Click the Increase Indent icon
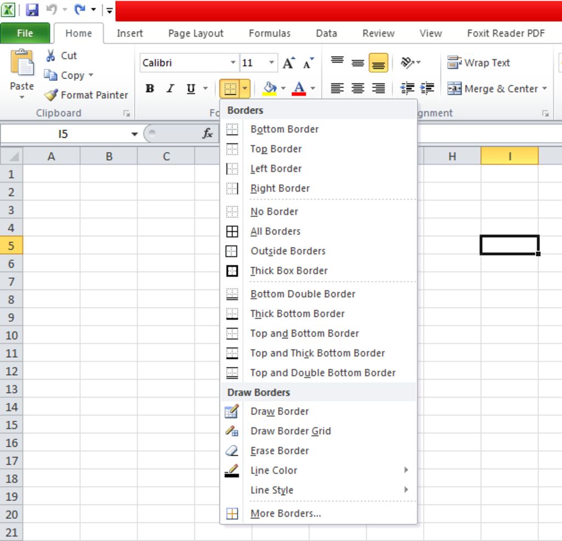Screen dimensions: 562x541 [427, 88]
